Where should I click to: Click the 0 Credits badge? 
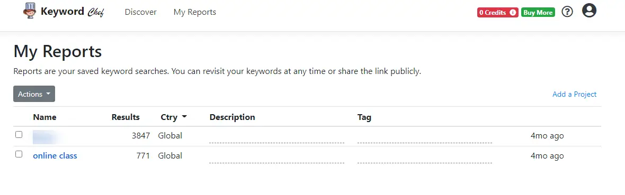pyautogui.click(x=498, y=12)
